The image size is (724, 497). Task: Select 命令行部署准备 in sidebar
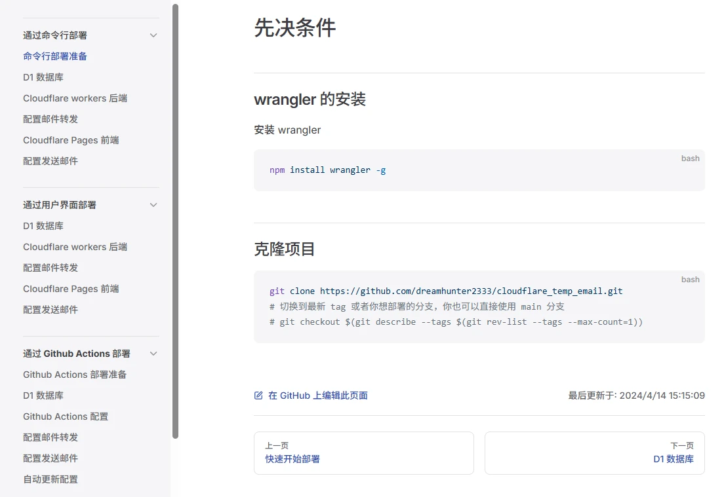55,56
